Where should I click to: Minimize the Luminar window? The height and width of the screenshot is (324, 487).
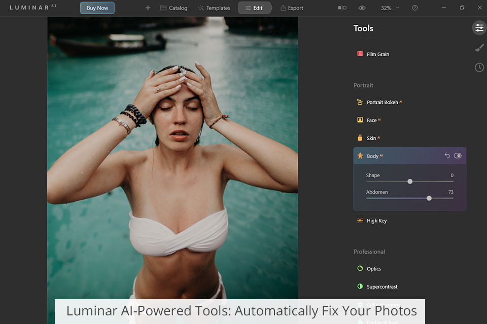444,8
